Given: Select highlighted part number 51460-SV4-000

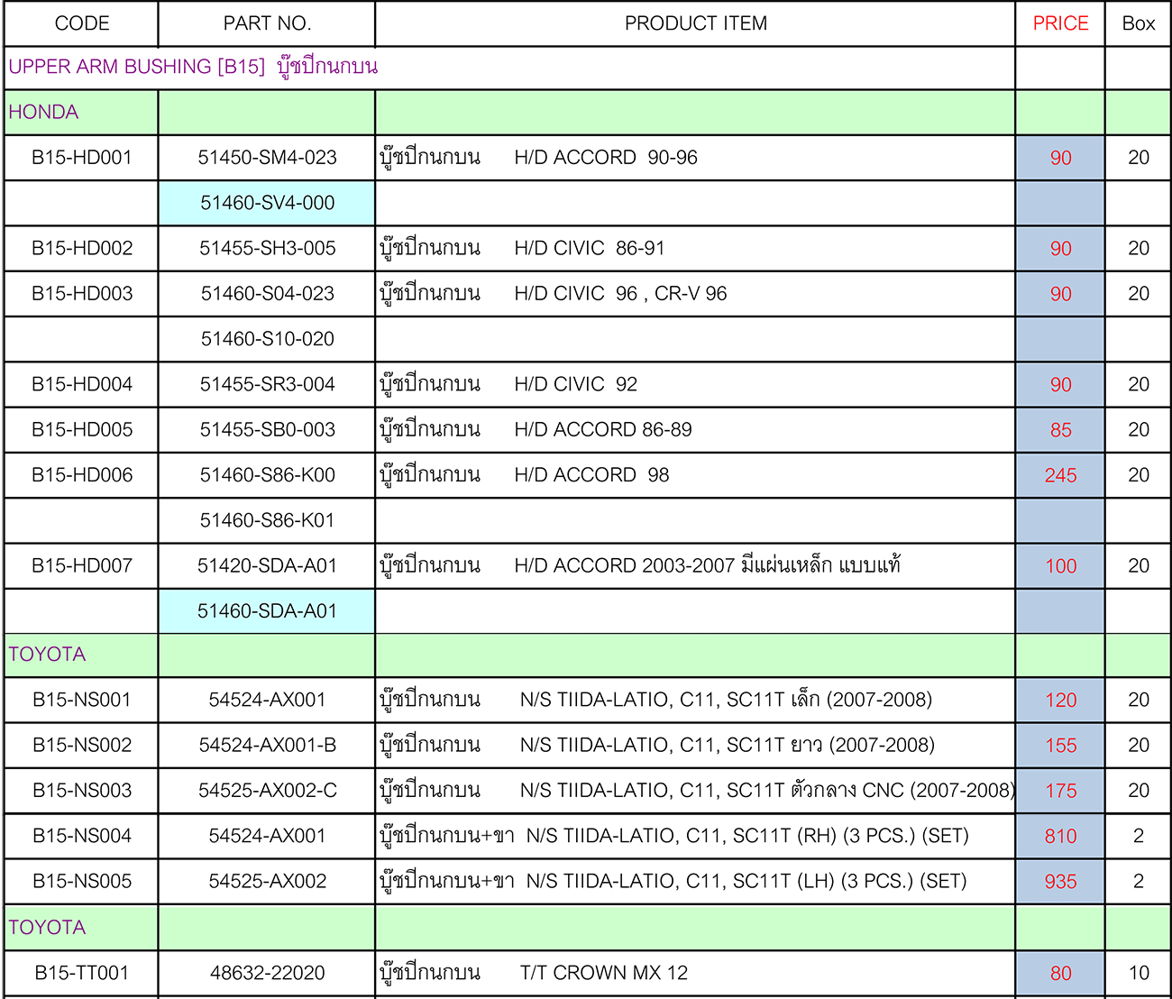Looking at the screenshot, I should (267, 203).
